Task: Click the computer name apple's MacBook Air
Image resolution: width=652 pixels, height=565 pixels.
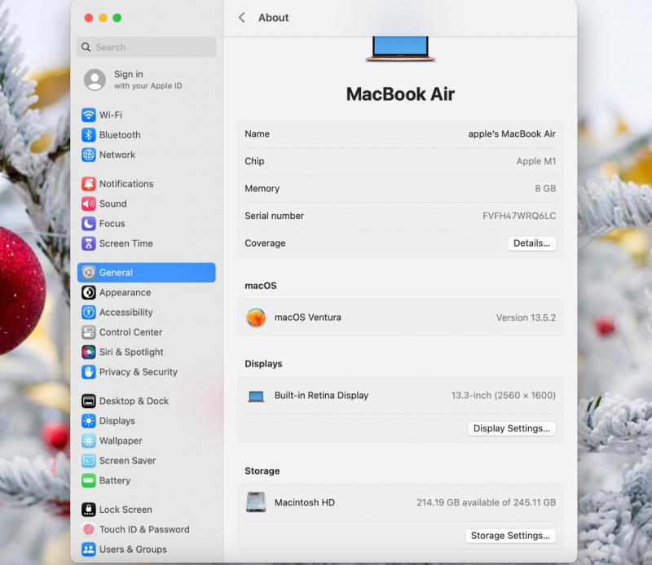Action: click(x=512, y=134)
